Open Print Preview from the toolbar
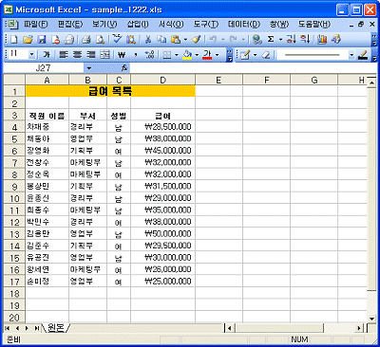Image resolution: width=380 pixels, height=347 pixels. point(100,39)
